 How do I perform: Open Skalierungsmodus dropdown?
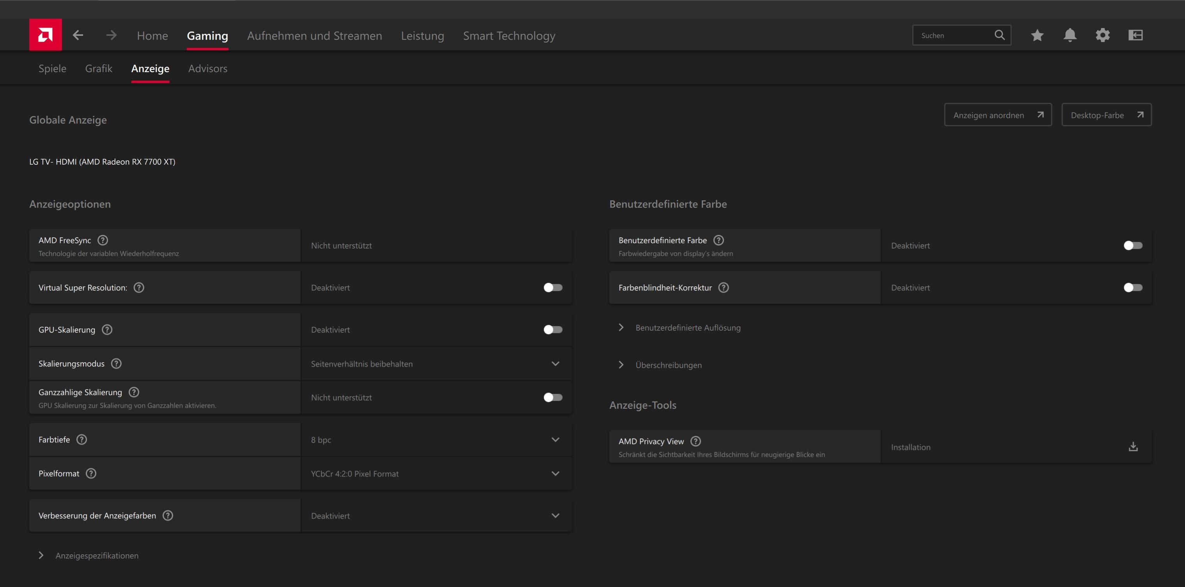point(436,363)
